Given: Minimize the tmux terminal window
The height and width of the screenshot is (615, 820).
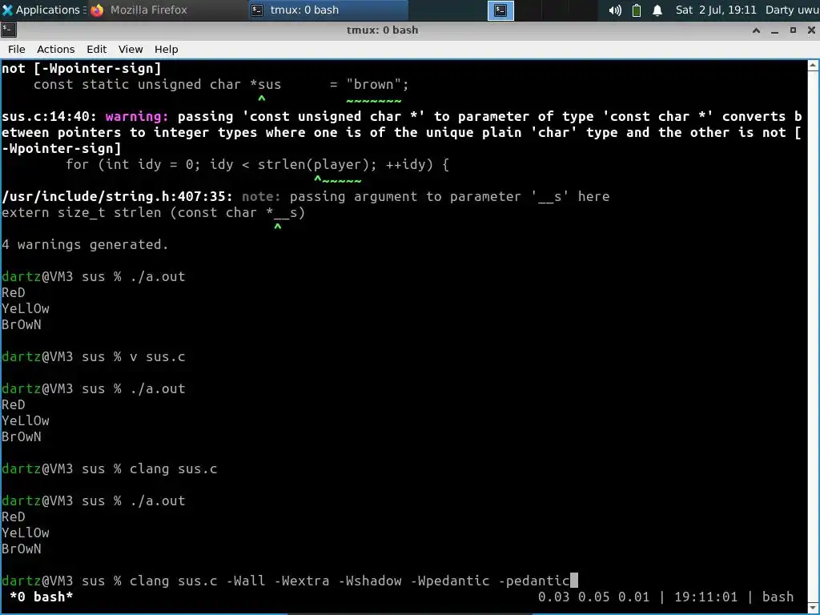Looking at the screenshot, I should (x=774, y=30).
